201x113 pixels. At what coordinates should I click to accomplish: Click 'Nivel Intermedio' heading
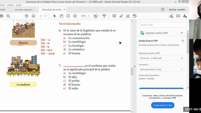coord(70,24)
